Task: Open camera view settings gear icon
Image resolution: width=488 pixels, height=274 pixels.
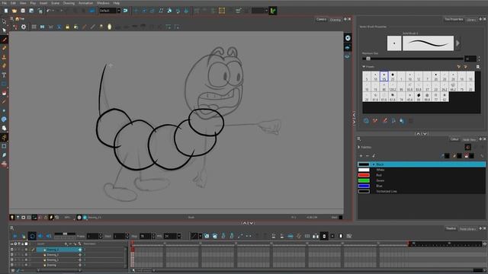Action: [24, 27]
